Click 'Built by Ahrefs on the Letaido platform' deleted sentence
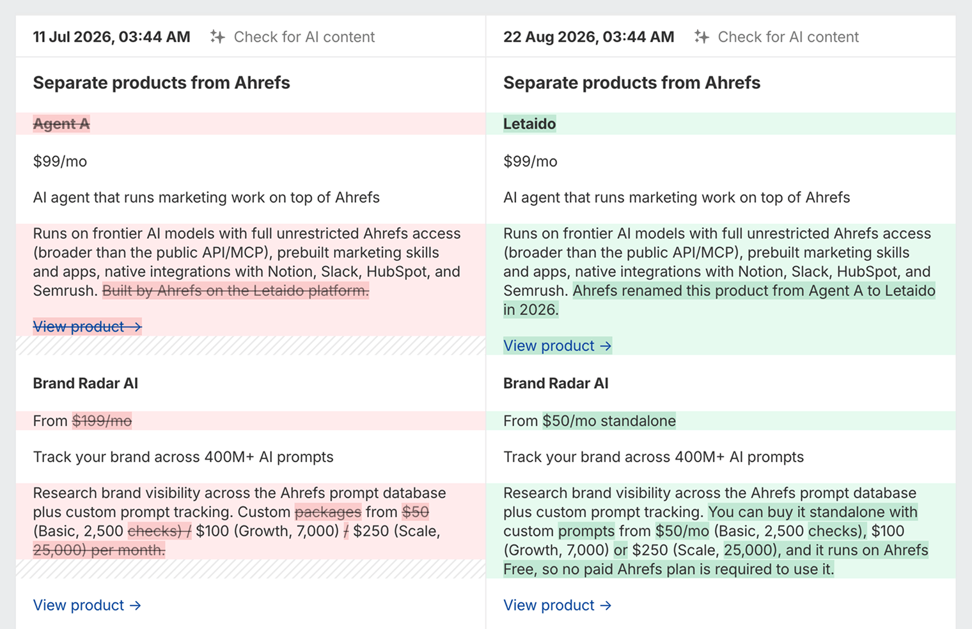Screen dimensions: 972x629 pos(235,291)
